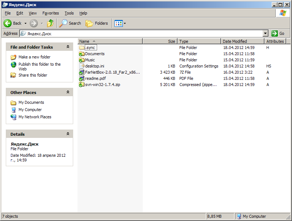Image resolution: width=292 pixels, height=221 pixels.
Task: Open the Views toolbar dropdown
Action: 120,23
